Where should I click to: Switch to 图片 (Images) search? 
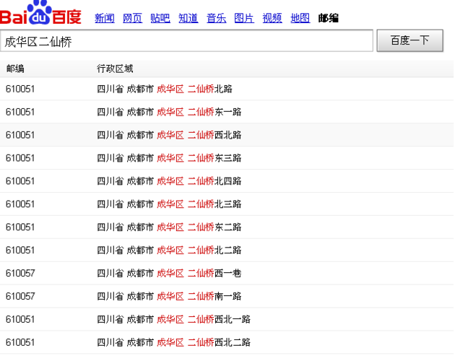[x=244, y=18]
